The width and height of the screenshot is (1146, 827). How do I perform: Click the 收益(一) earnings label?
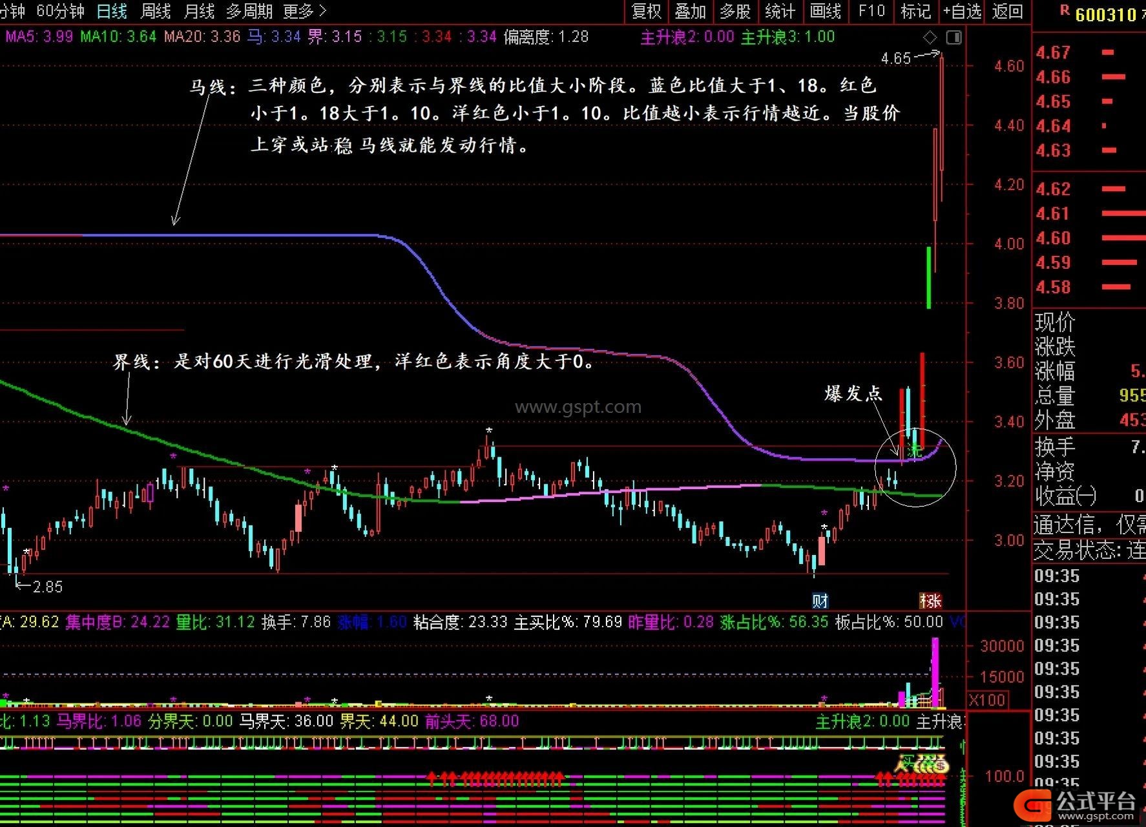point(1066,496)
